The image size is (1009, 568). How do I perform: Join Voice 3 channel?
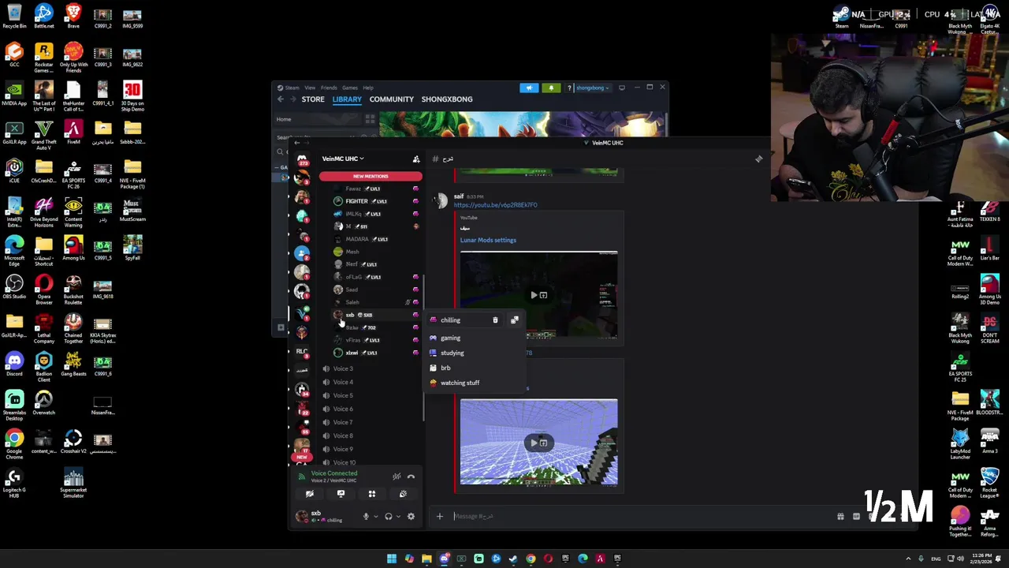(342, 368)
